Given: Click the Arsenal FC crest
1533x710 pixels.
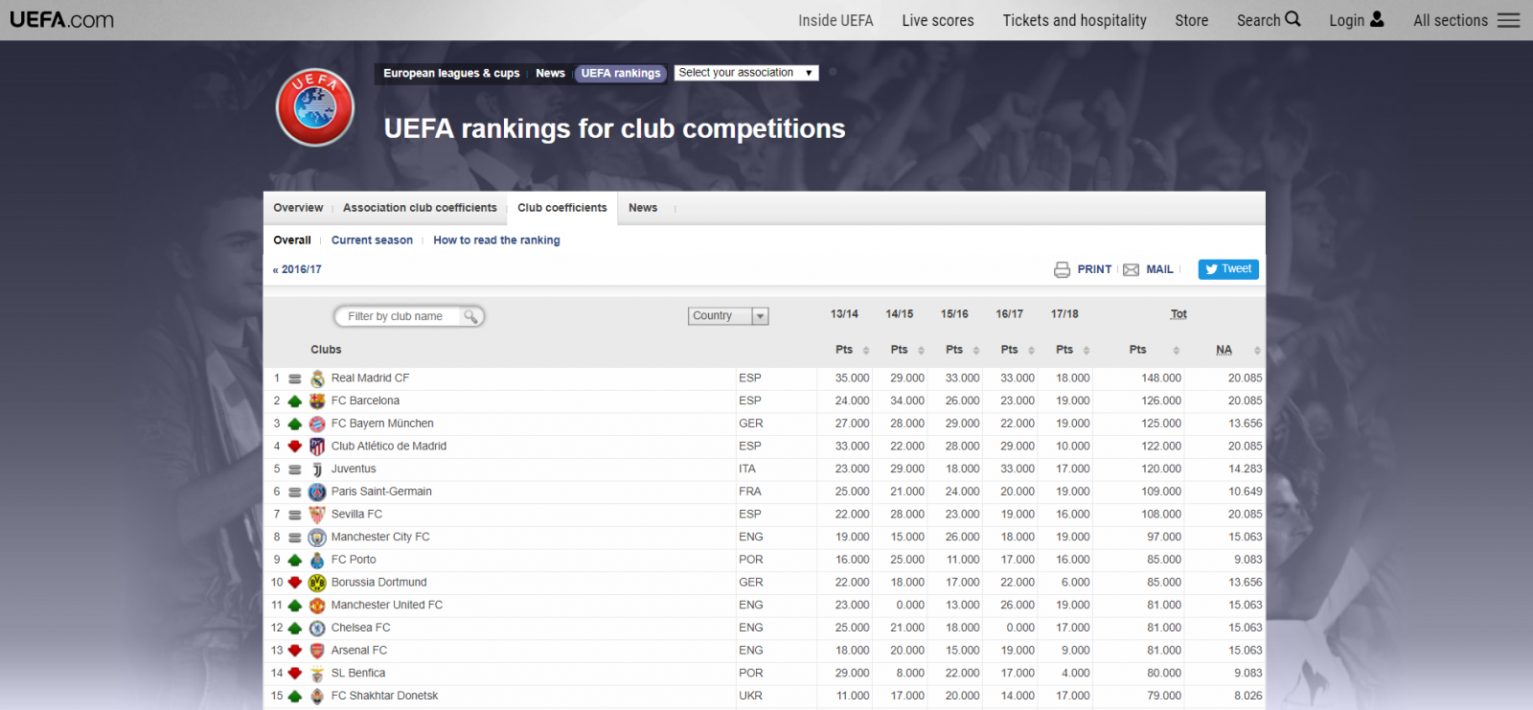Looking at the screenshot, I should click(x=317, y=651).
